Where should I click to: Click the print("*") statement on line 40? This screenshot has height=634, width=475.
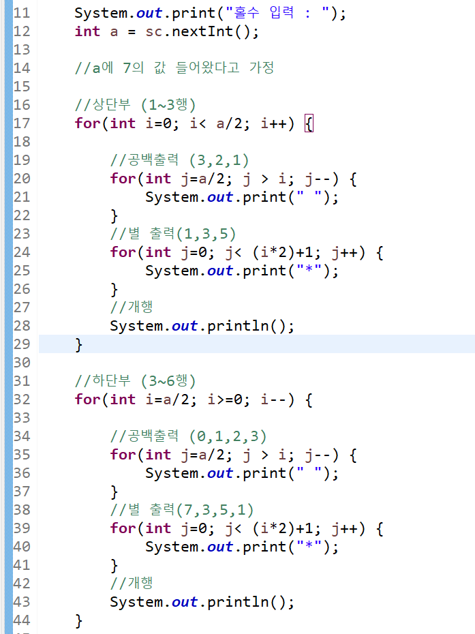tap(242, 547)
